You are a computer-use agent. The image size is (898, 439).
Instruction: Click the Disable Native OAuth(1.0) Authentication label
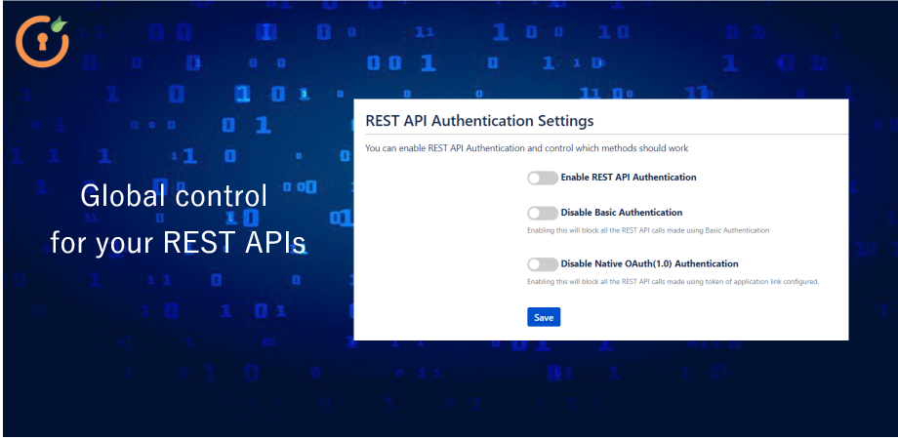(649, 264)
